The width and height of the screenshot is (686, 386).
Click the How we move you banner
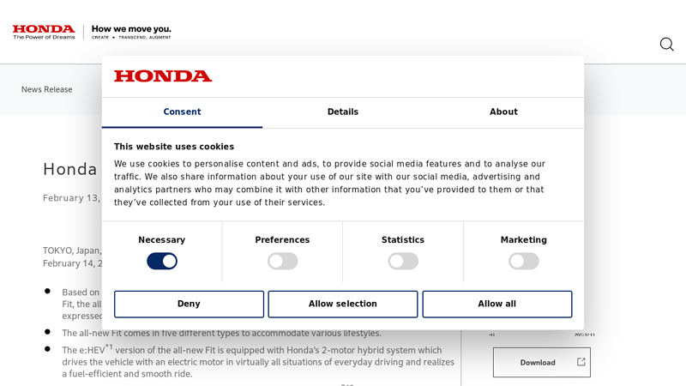click(131, 33)
